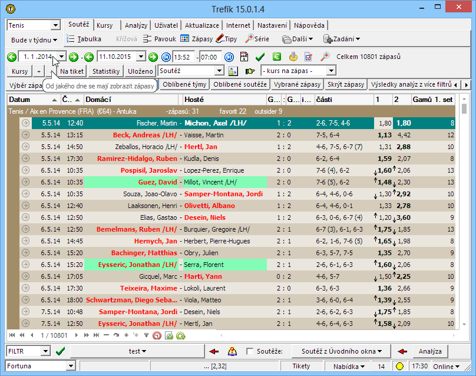
Task: Click the green E icon in date toolbar
Action: pos(276,57)
